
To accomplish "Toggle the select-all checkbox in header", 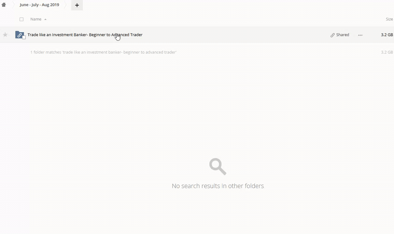I will tap(21, 19).
